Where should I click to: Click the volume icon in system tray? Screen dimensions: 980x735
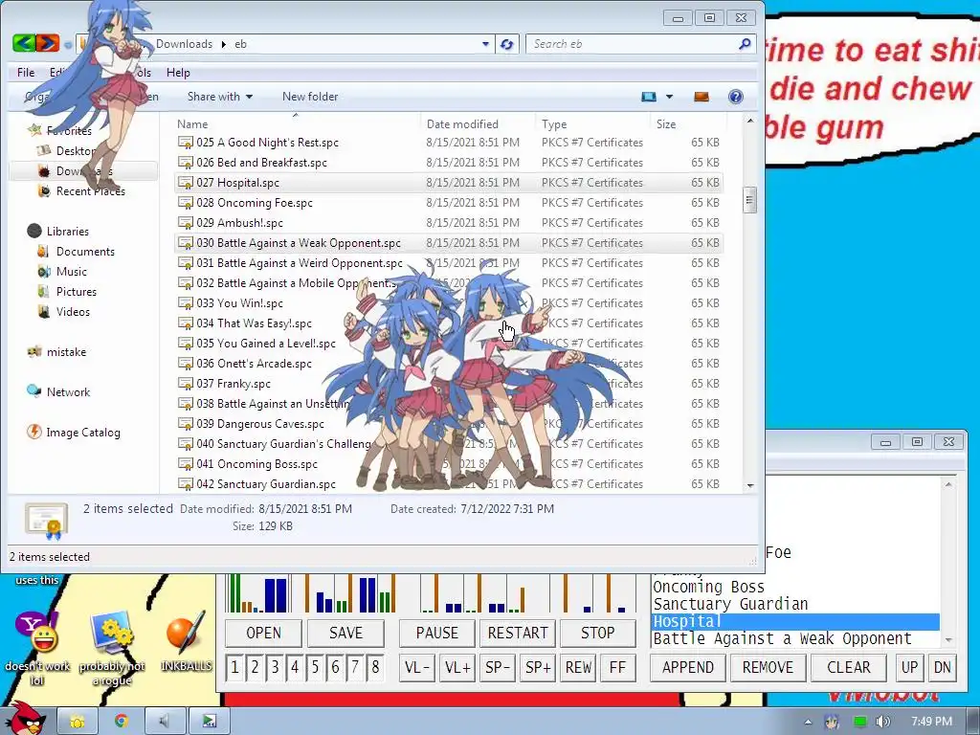(883, 722)
